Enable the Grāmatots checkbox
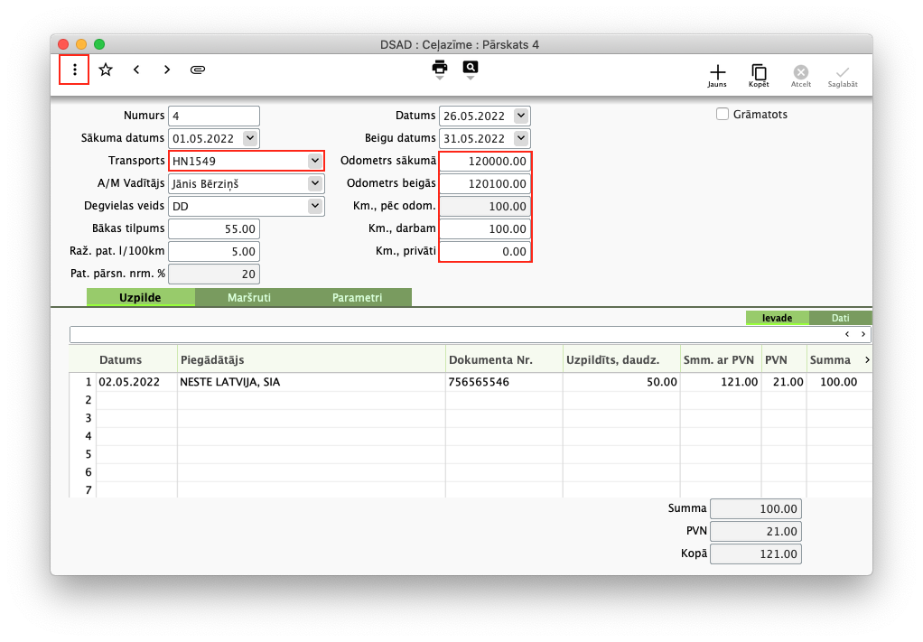 (x=723, y=115)
